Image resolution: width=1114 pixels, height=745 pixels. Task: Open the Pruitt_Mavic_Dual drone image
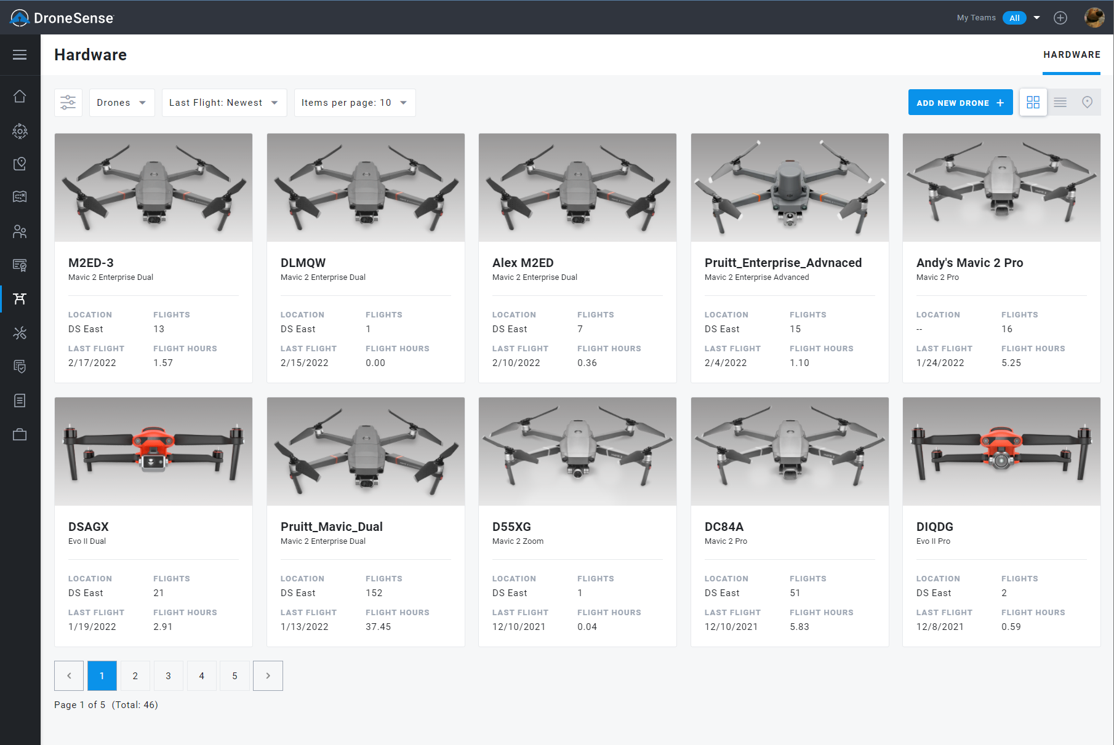tap(366, 452)
